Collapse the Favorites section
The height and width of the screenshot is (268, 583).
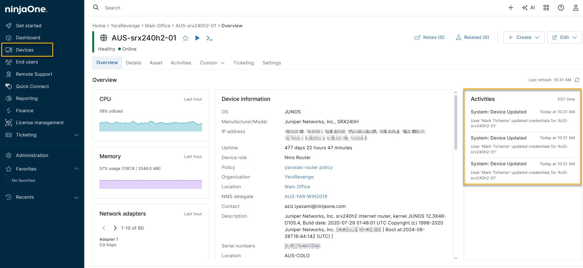click(76, 169)
